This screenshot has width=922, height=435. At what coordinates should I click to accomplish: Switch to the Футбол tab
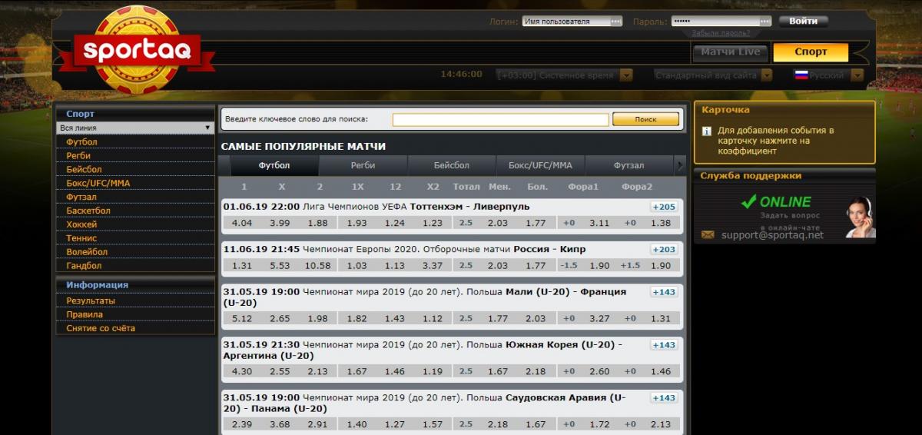[x=274, y=165]
